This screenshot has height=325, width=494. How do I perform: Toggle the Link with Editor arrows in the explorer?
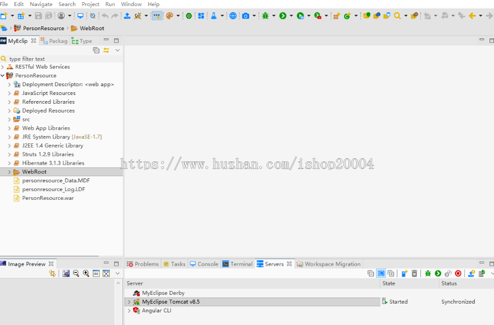pyautogui.click(x=106, y=51)
